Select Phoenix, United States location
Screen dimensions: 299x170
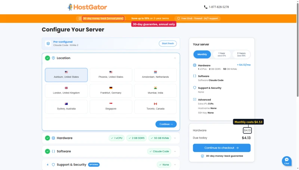111,75
